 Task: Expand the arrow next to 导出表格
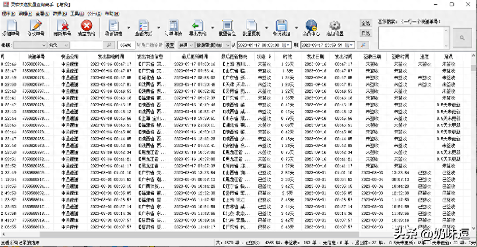[x=212, y=28]
